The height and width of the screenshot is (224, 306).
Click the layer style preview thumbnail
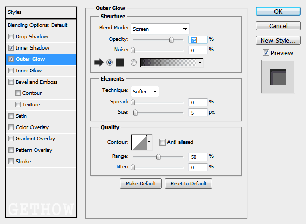coord(278,77)
